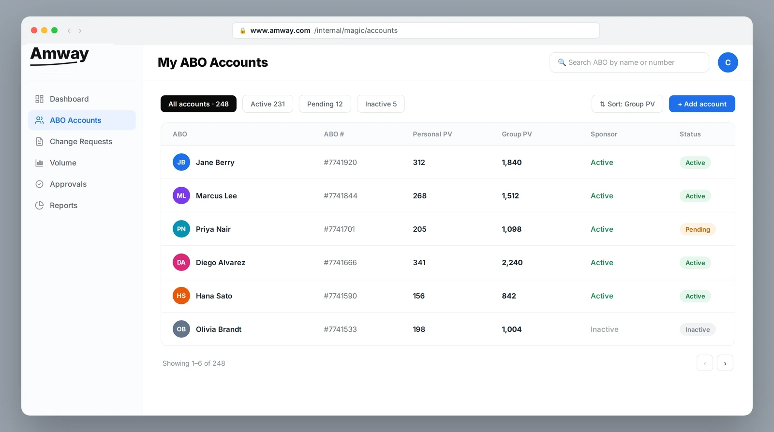Screen dimensions: 774x432
Task: Click ABO number #7741666
Action: pos(341,263)
